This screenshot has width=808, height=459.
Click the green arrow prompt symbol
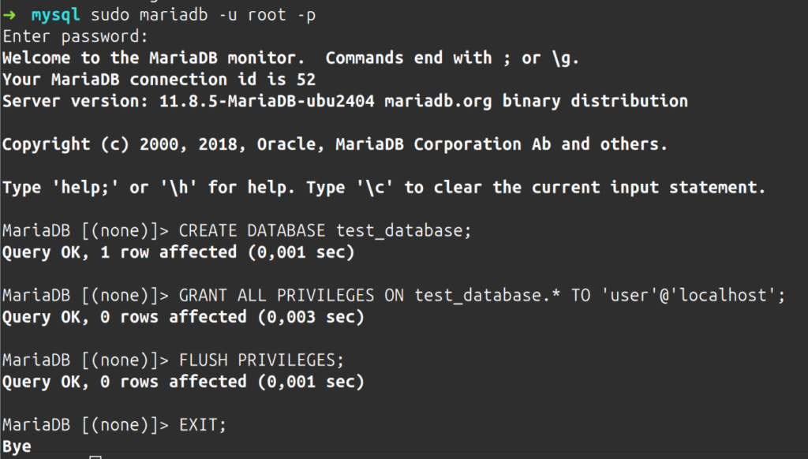point(9,15)
